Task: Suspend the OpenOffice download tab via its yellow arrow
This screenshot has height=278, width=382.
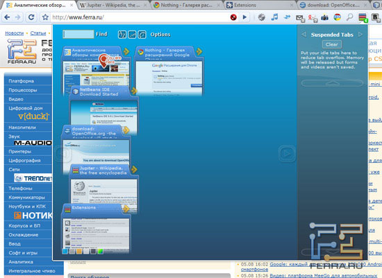Action: [126, 130]
